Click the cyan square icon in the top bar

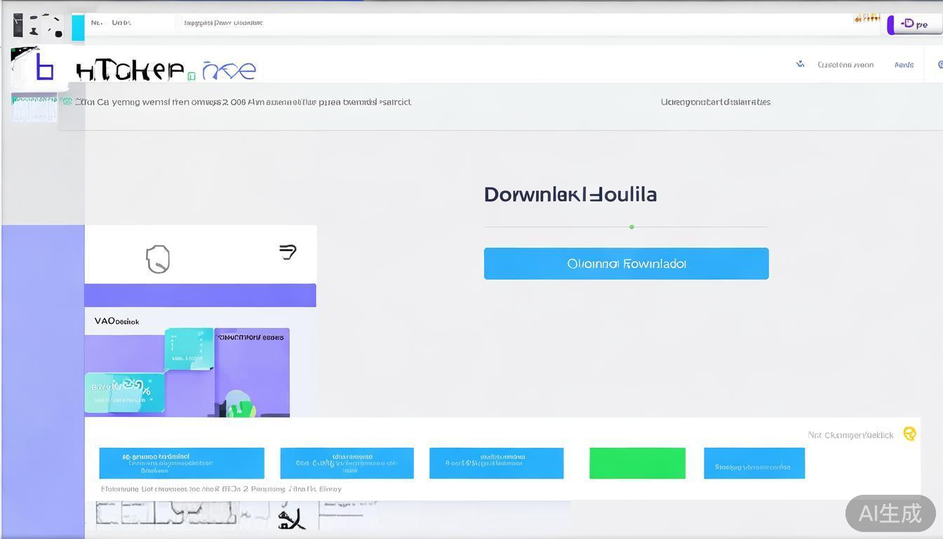[x=78, y=27]
